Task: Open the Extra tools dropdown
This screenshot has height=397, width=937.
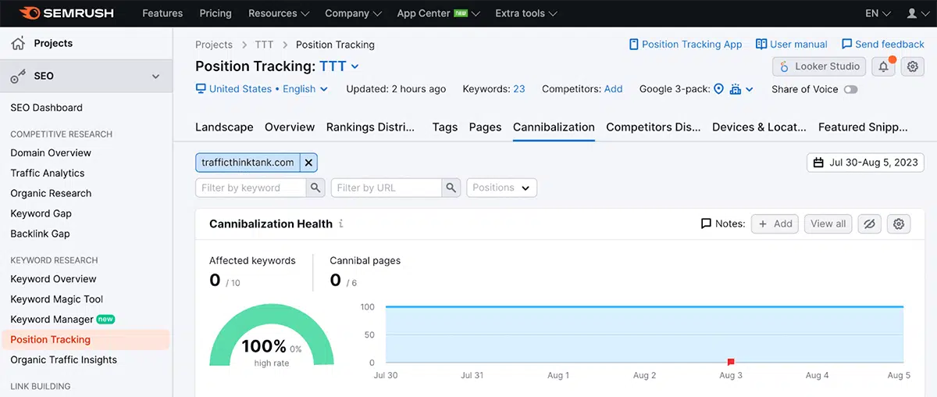Action: 526,13
